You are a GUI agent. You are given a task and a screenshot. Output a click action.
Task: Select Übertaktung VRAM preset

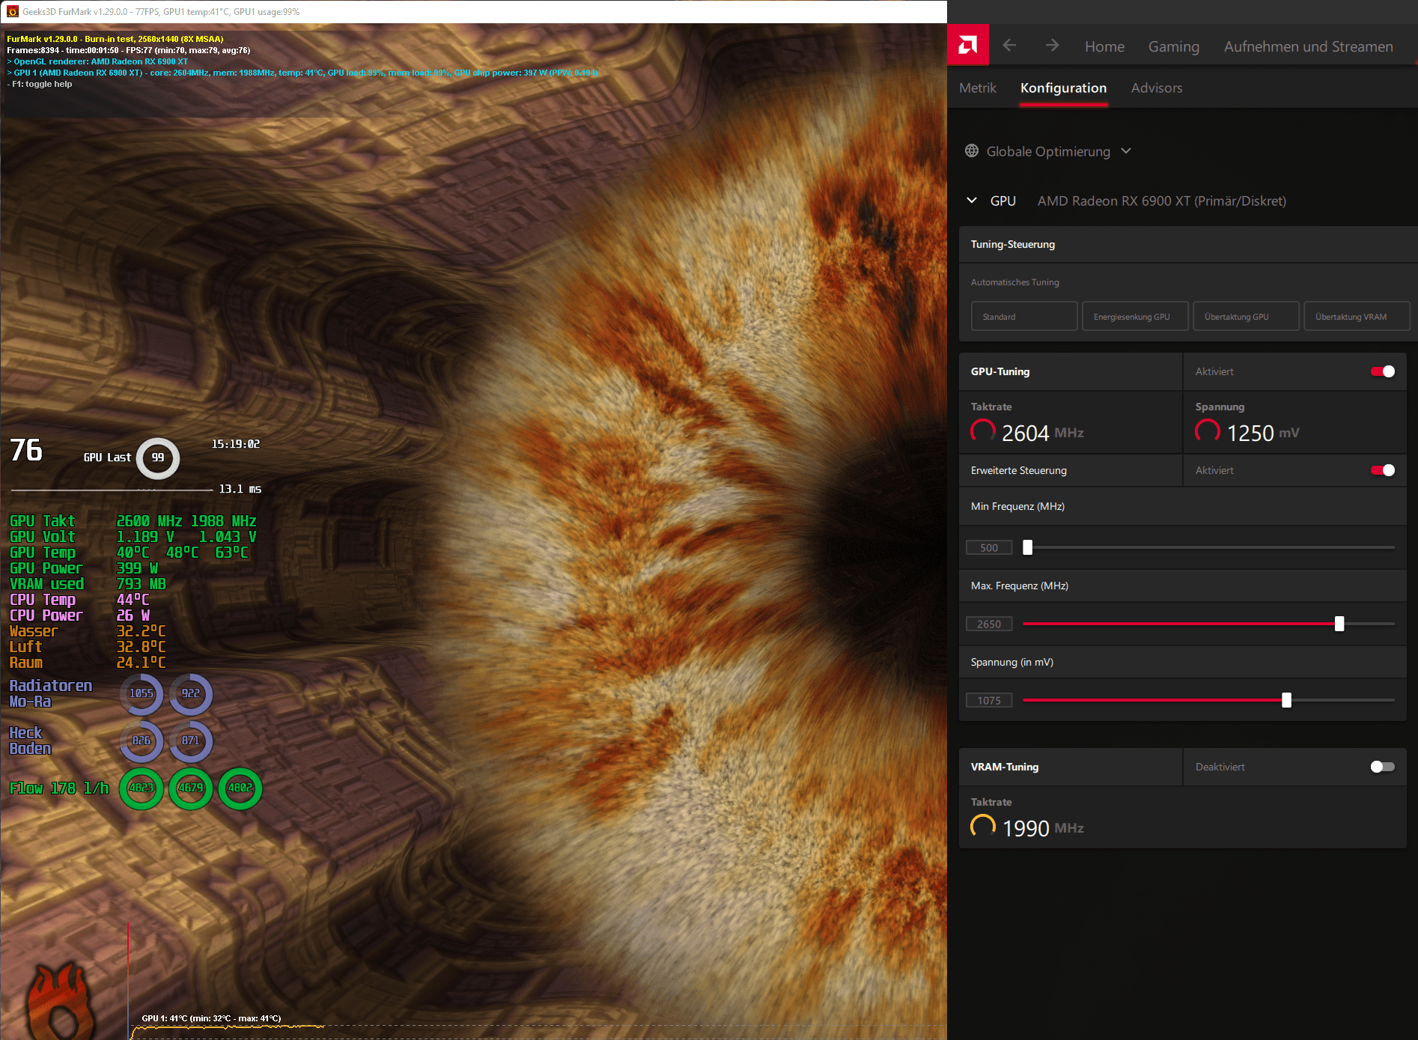tap(1357, 316)
